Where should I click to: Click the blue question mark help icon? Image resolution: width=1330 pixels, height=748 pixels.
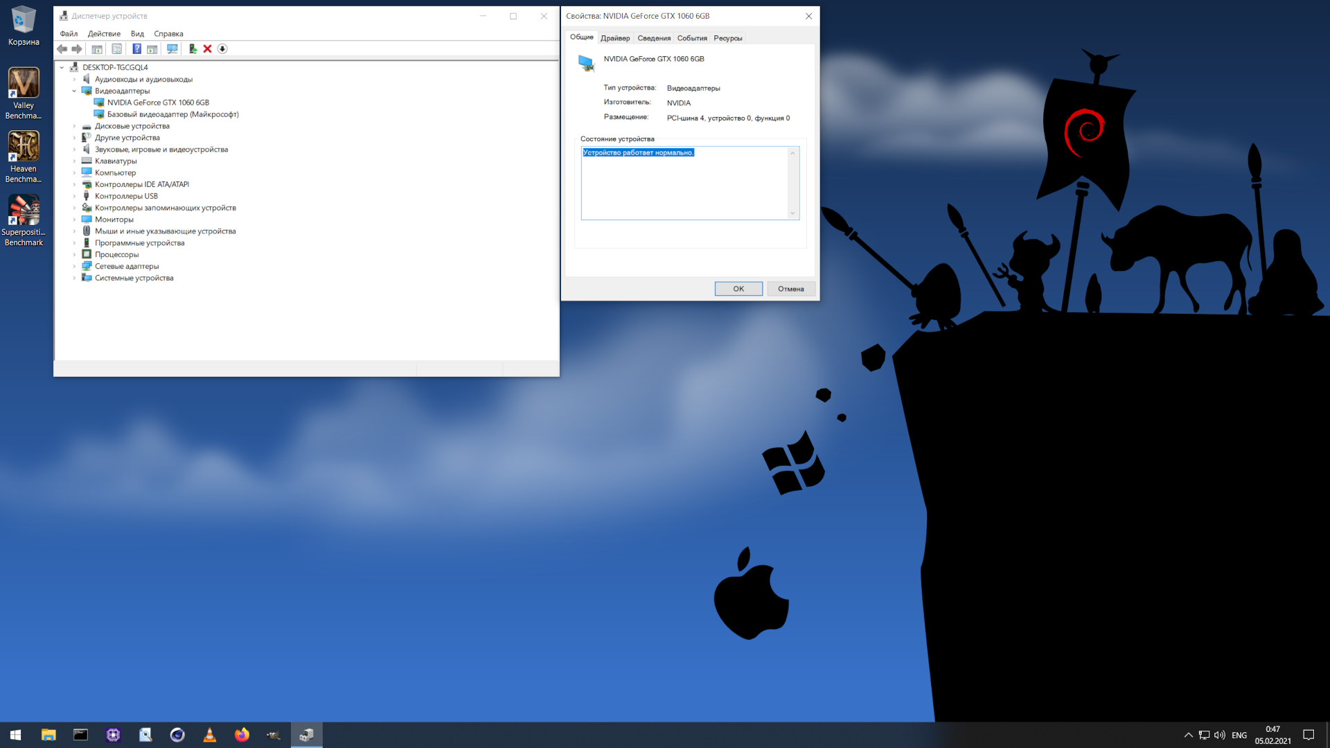coord(136,48)
